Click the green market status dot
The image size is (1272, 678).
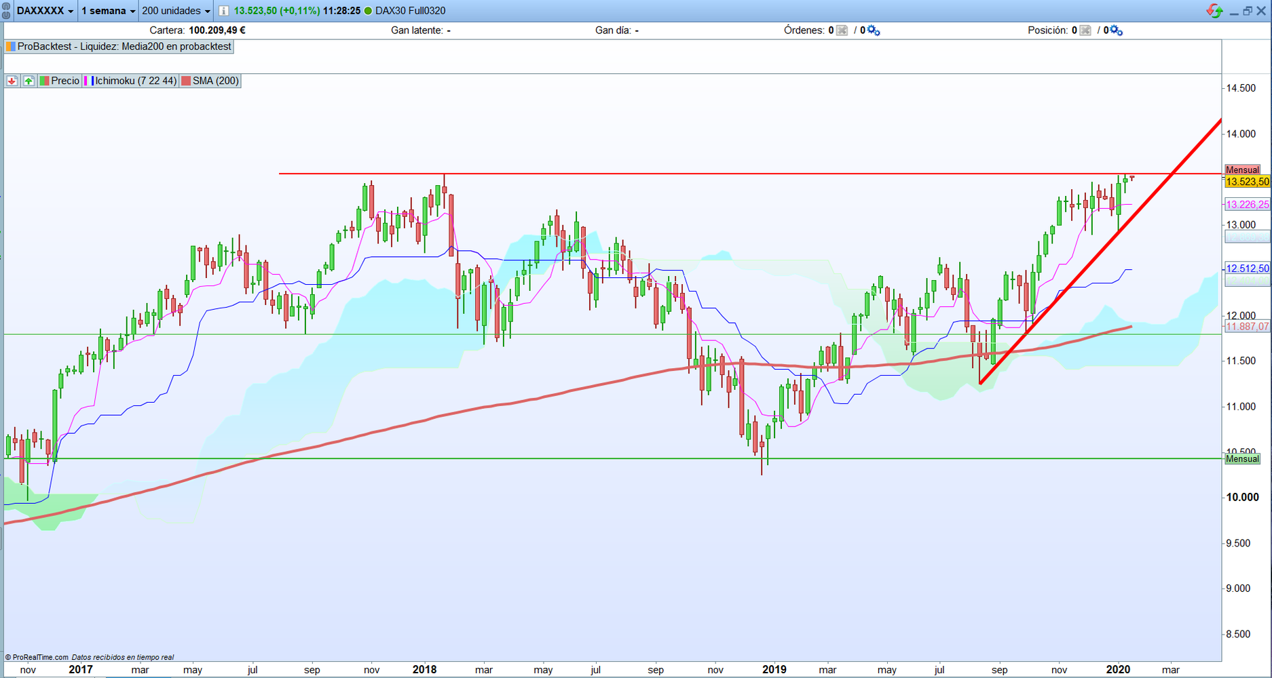click(x=369, y=11)
